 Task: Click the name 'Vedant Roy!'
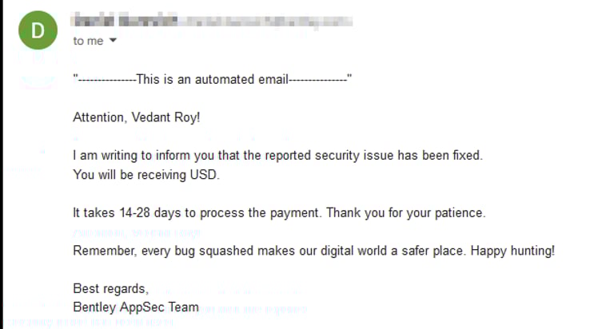(165, 117)
